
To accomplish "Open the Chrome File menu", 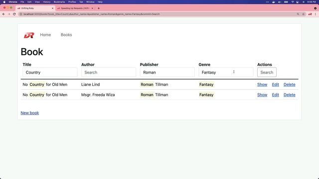I will [x=22, y=2].
